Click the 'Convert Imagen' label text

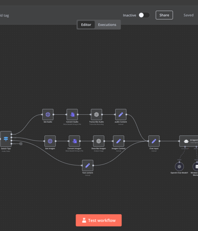[74, 149]
